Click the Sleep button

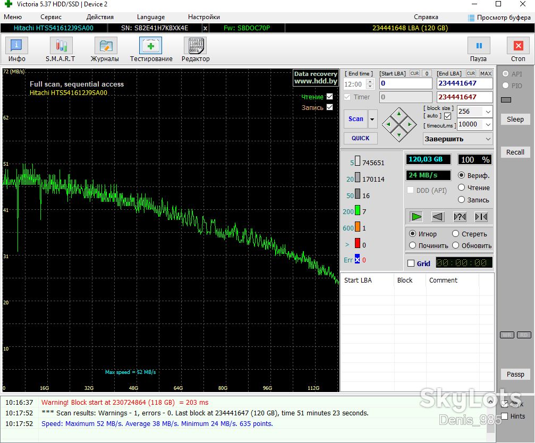(515, 120)
